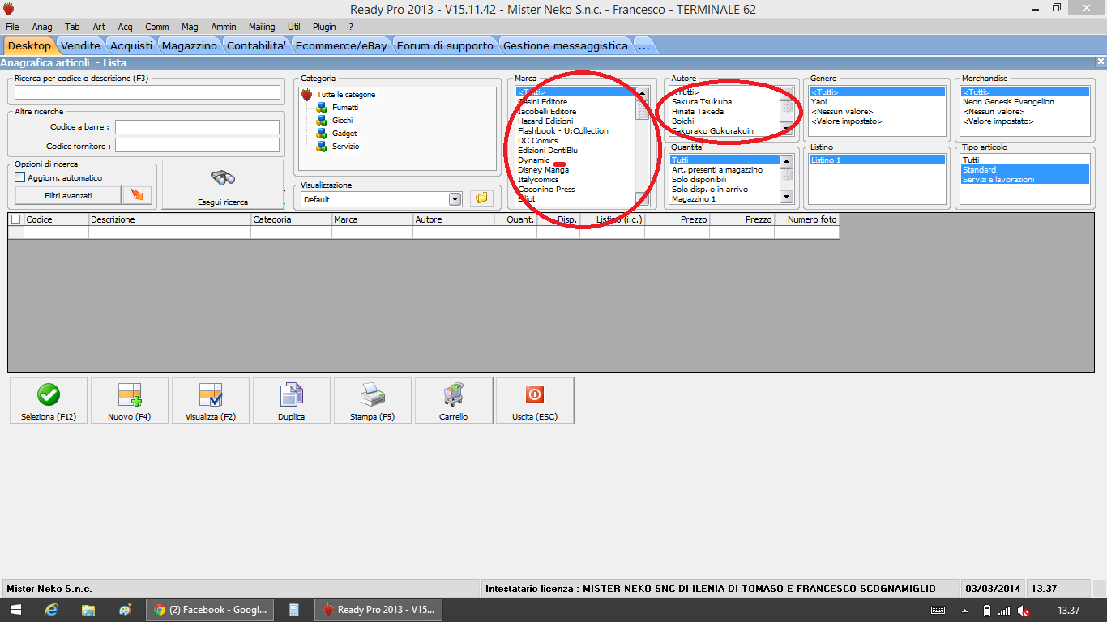This screenshot has width=1107, height=622.
Task: Print list with Stampa (F9)
Action: pos(373,401)
